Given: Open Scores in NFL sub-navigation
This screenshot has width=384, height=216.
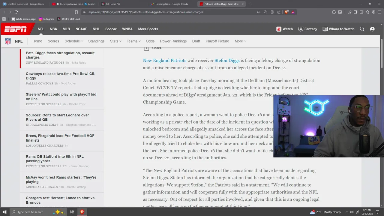Looking at the screenshot, I should point(53,41).
